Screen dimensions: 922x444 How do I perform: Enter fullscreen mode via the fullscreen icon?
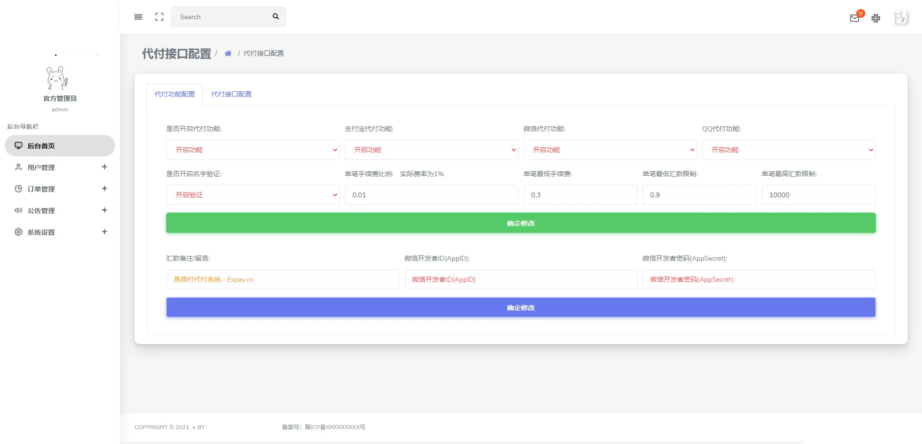pyautogui.click(x=159, y=17)
